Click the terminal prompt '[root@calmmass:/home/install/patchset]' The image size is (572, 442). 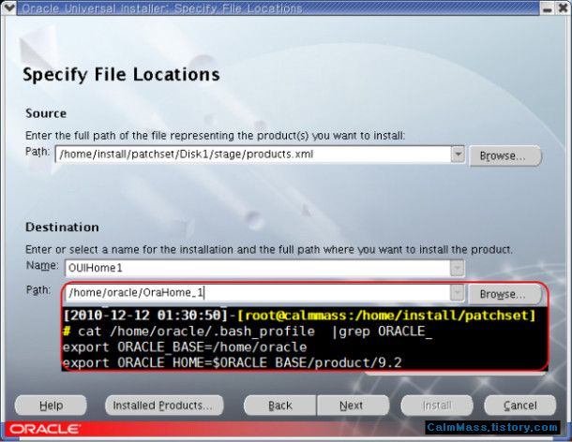point(386,316)
